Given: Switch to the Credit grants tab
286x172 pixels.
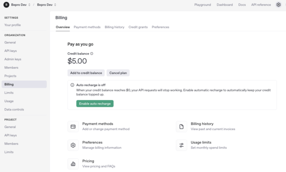Looking at the screenshot, I should pyautogui.click(x=138, y=27).
